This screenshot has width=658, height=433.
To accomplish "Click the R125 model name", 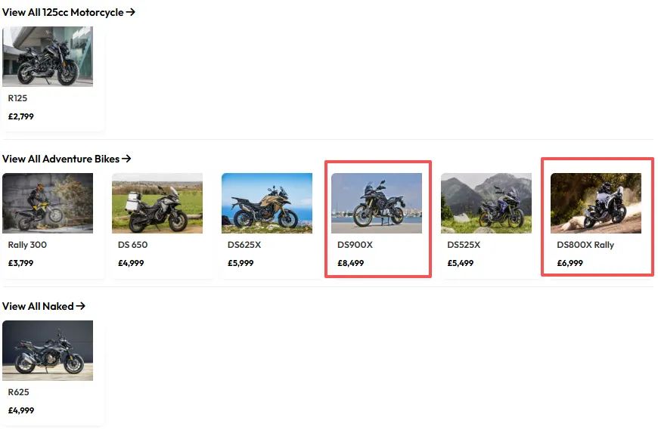I will [17, 98].
